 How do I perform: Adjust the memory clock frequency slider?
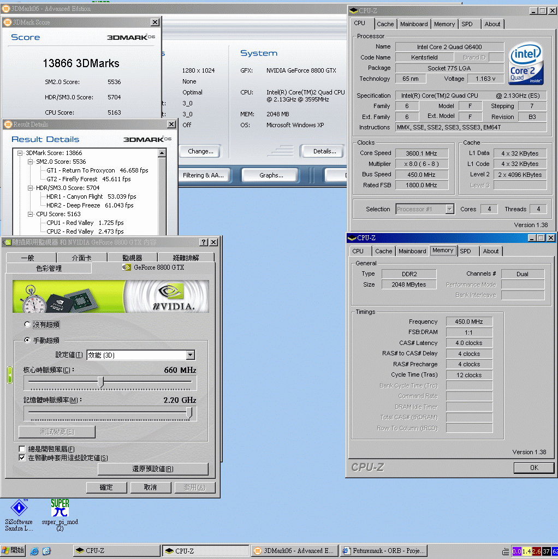point(189,413)
